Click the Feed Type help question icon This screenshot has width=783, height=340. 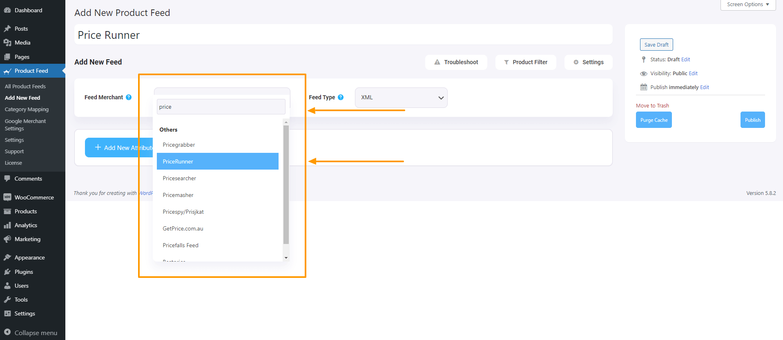[x=341, y=97]
